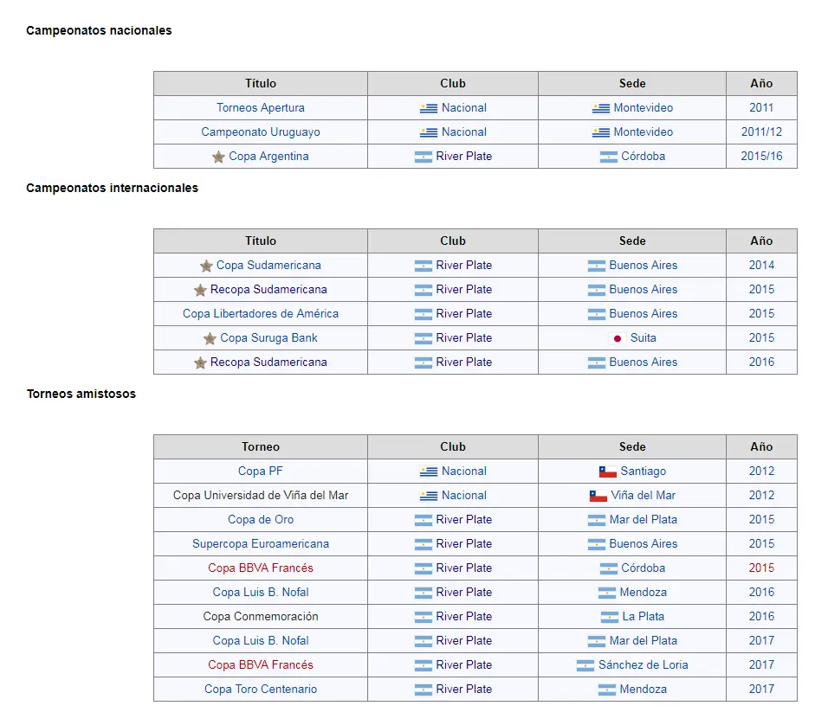Open the Copa Suruga Bank link
The height and width of the screenshot is (725, 828).
tap(268, 337)
